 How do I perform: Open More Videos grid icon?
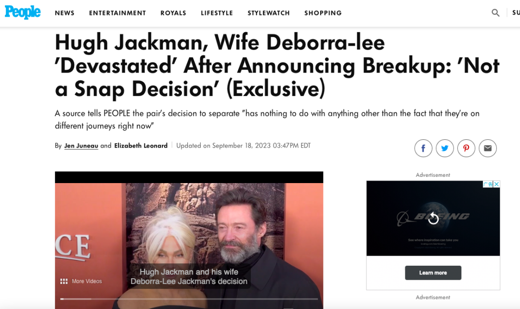coord(64,281)
